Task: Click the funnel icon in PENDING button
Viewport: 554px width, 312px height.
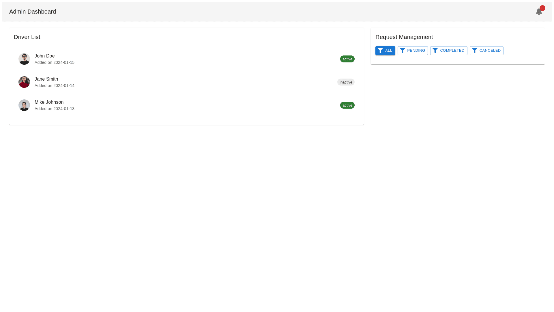Action: click(x=403, y=51)
